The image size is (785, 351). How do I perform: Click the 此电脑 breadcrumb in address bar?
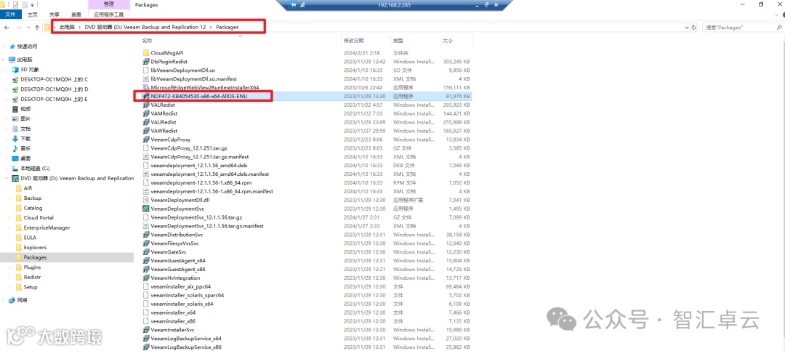coord(67,27)
